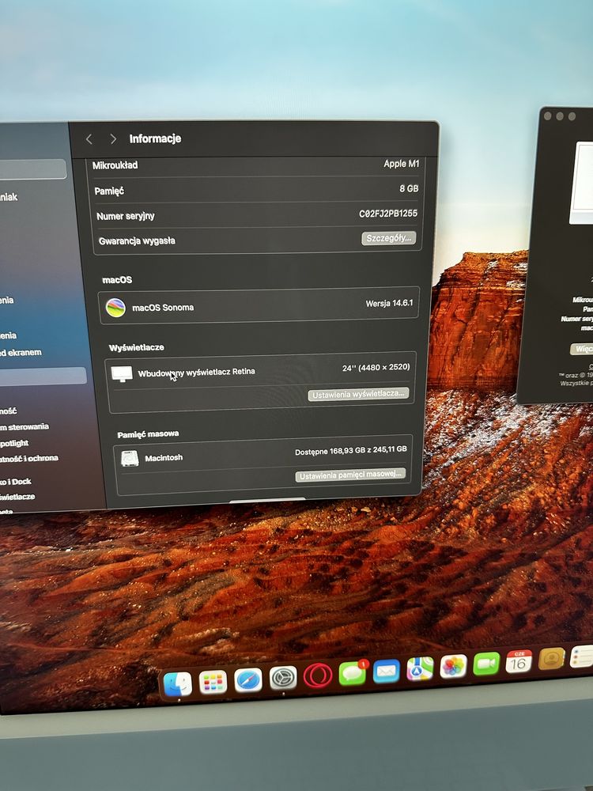This screenshot has height=791, width=593.
Task: Select Spotlight in the settings sidebar
Action: [x=14, y=443]
